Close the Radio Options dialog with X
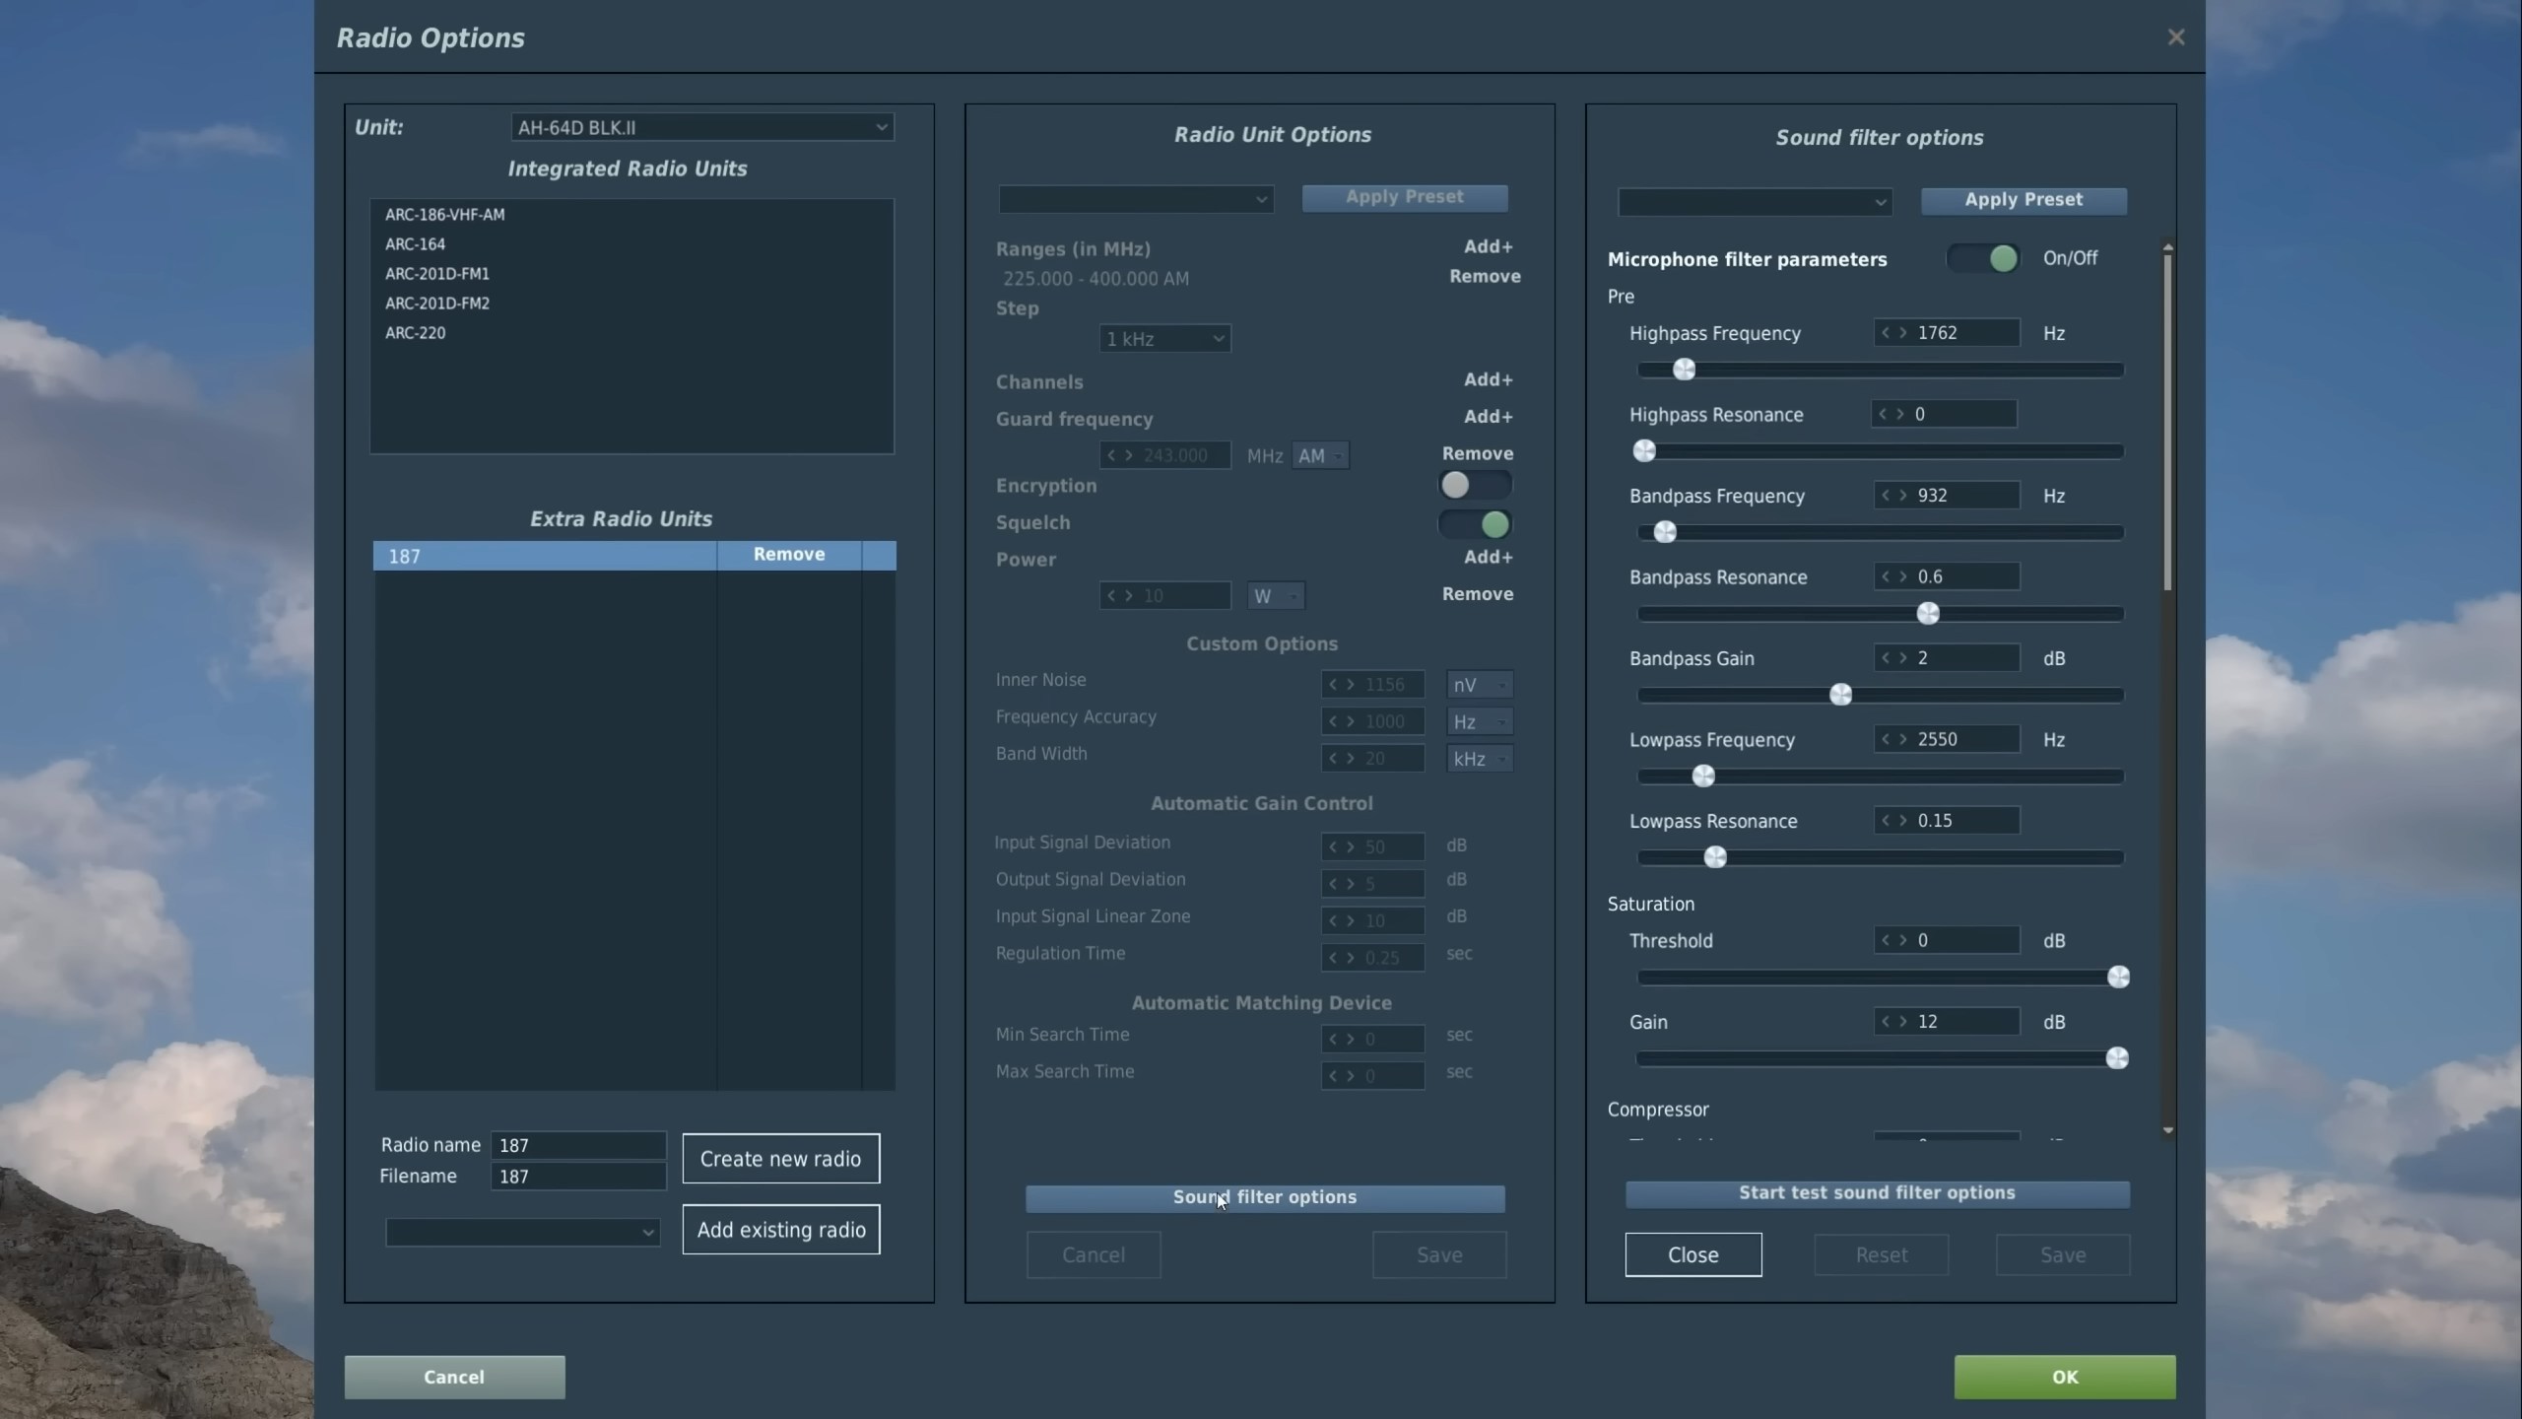The width and height of the screenshot is (2522, 1419). pyautogui.click(x=2175, y=37)
